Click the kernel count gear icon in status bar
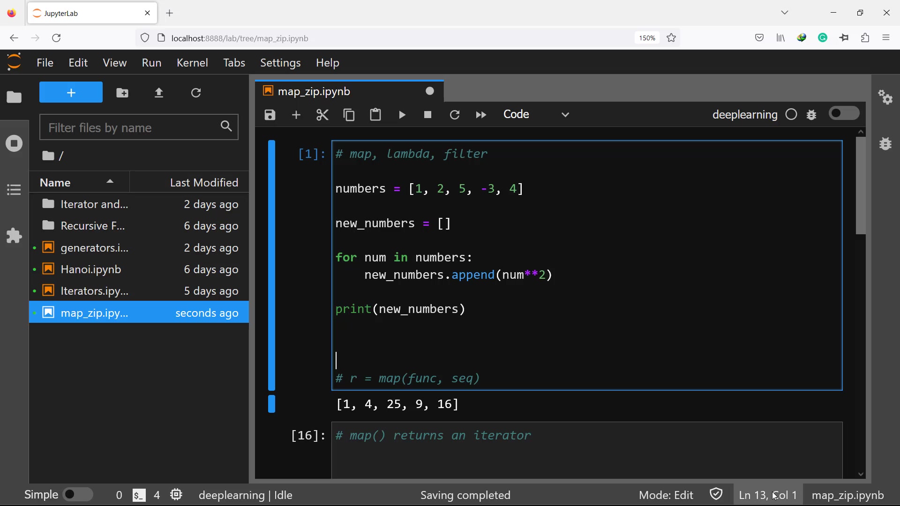 176,495
